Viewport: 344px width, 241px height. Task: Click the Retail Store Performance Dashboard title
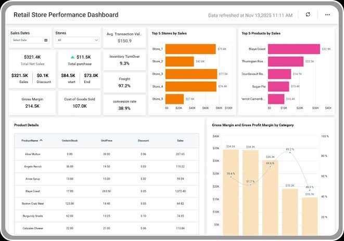tap(66, 15)
